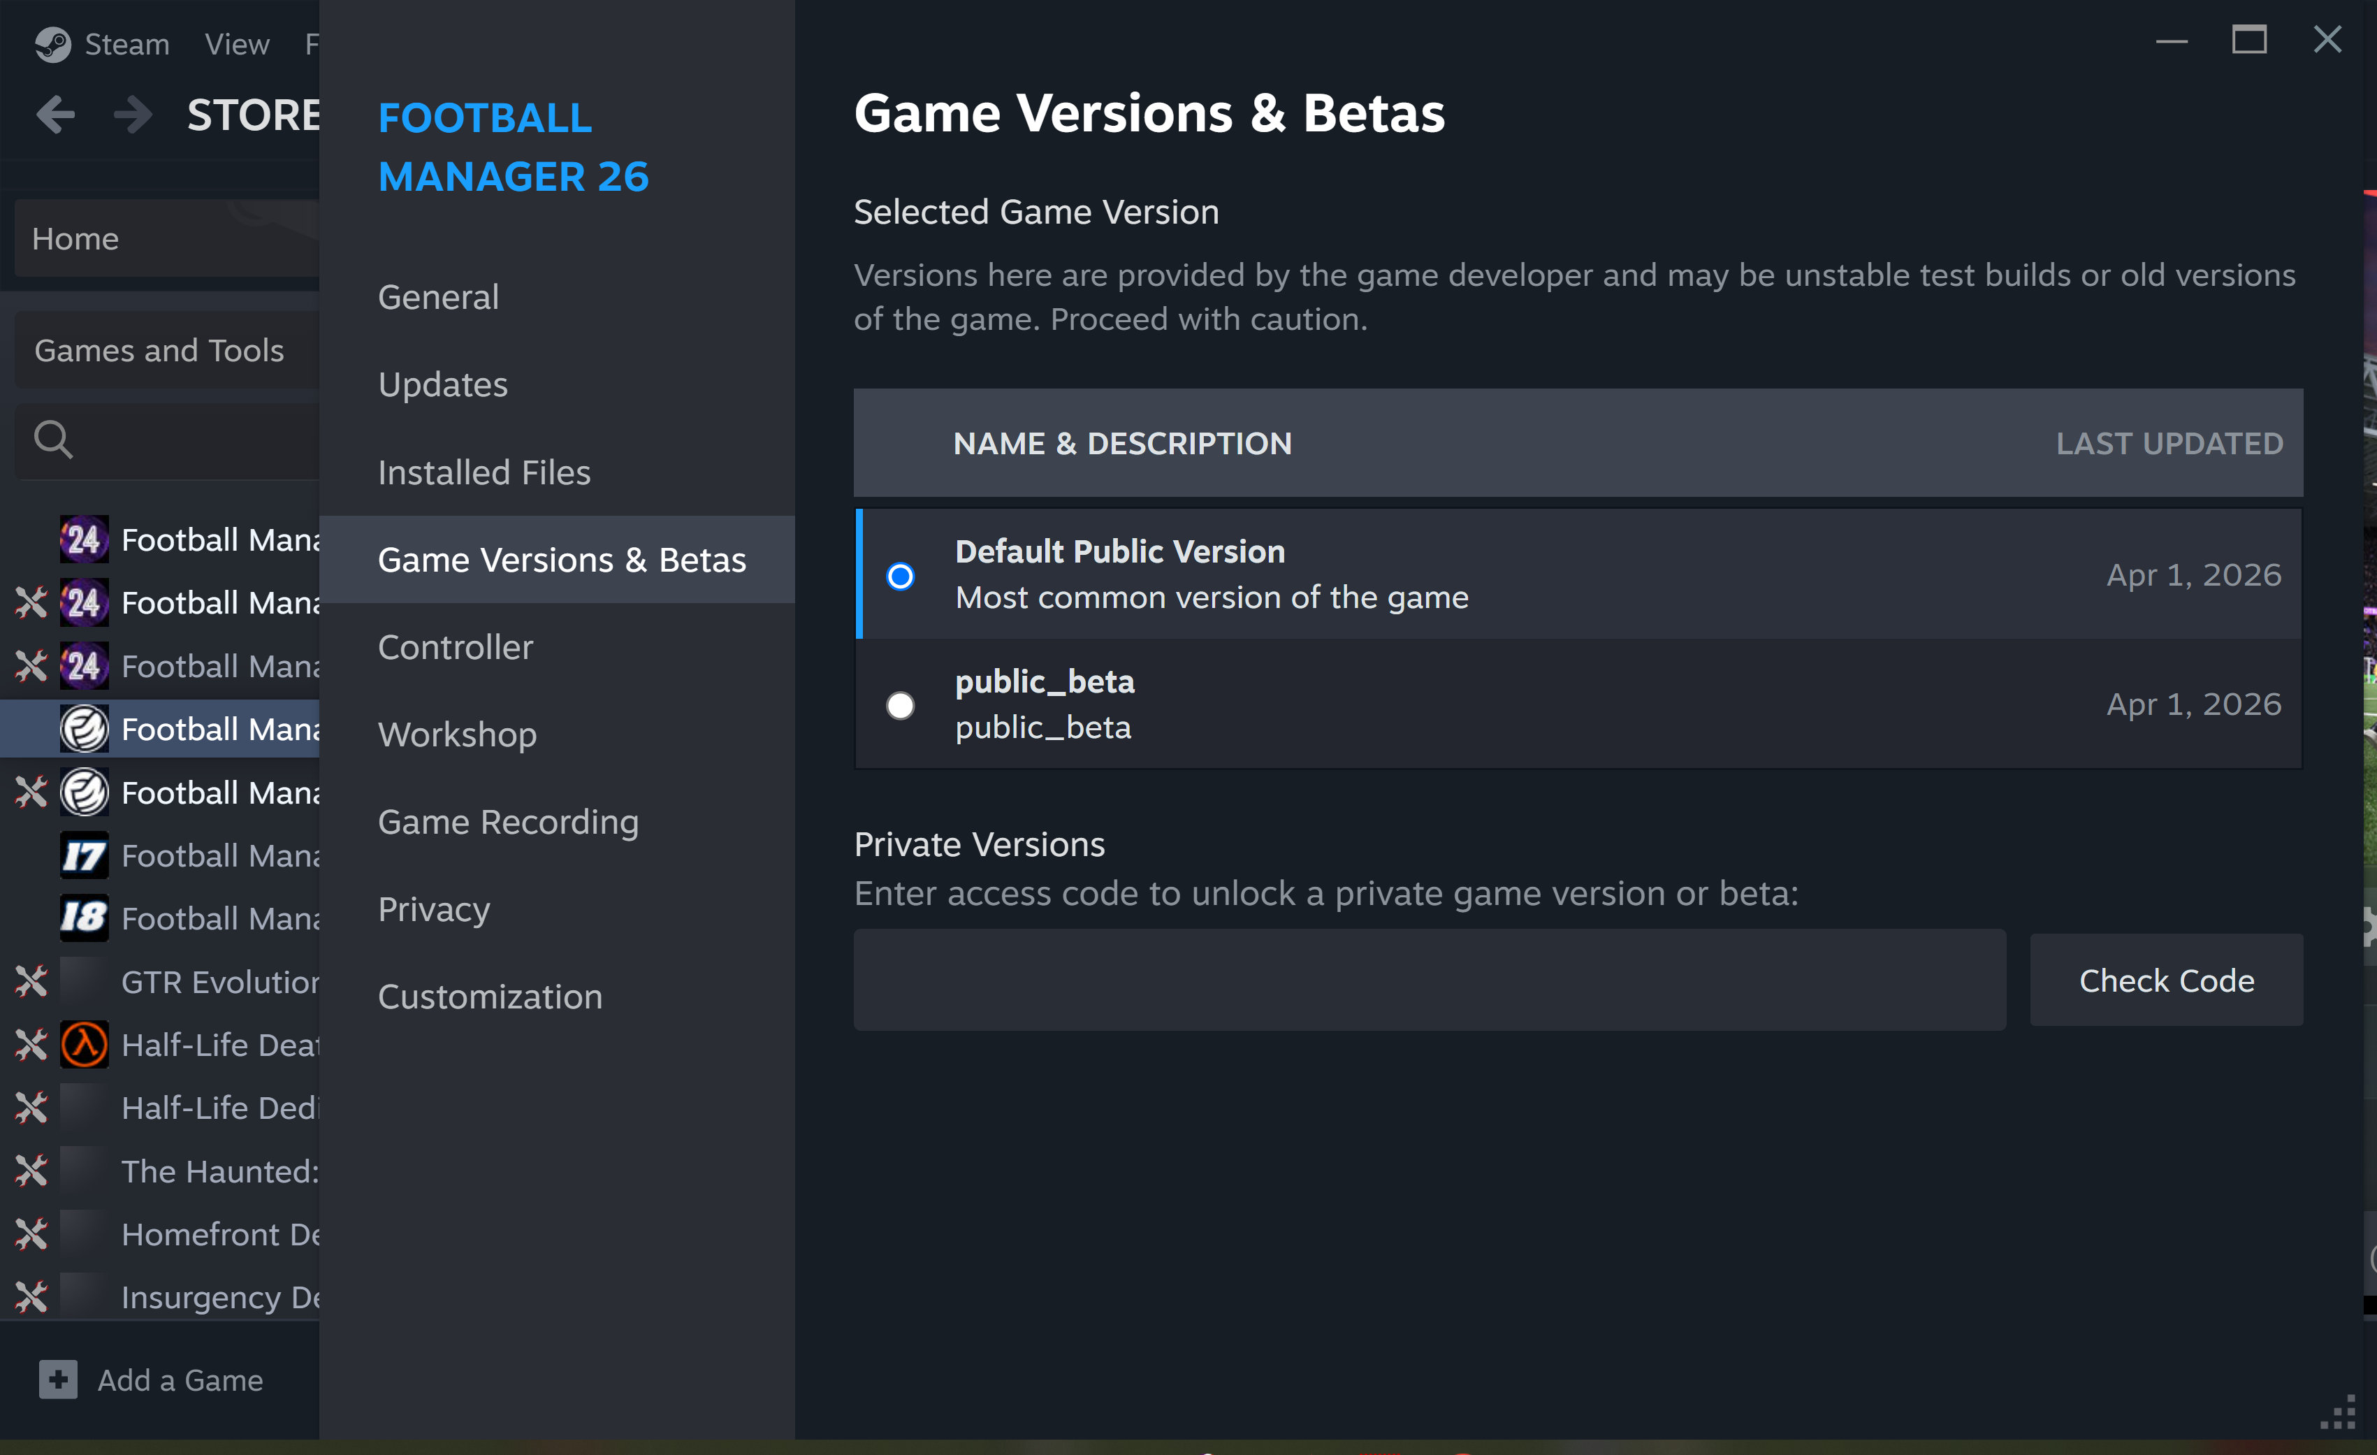Click the magnifying glass search icon
The height and width of the screenshot is (1455, 2377).
(x=53, y=439)
